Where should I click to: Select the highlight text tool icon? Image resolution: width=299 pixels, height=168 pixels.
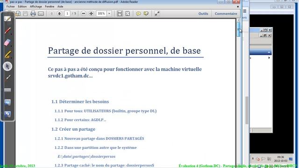(x=146, y=14)
